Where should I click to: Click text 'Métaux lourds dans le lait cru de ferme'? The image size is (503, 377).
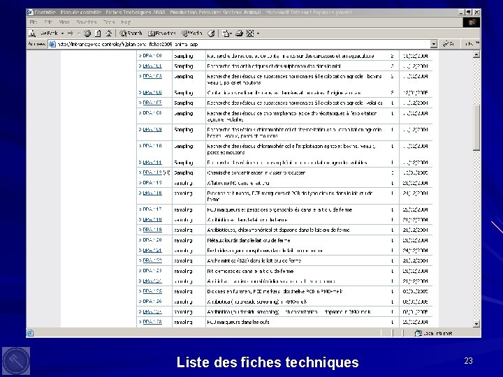coord(249,240)
